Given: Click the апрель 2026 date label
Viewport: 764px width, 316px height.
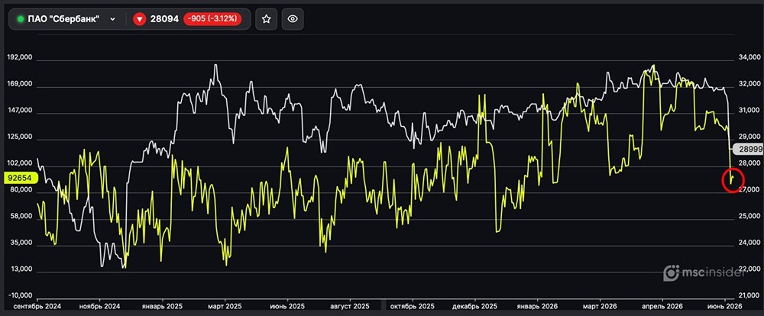Looking at the screenshot, I should coord(662,307).
